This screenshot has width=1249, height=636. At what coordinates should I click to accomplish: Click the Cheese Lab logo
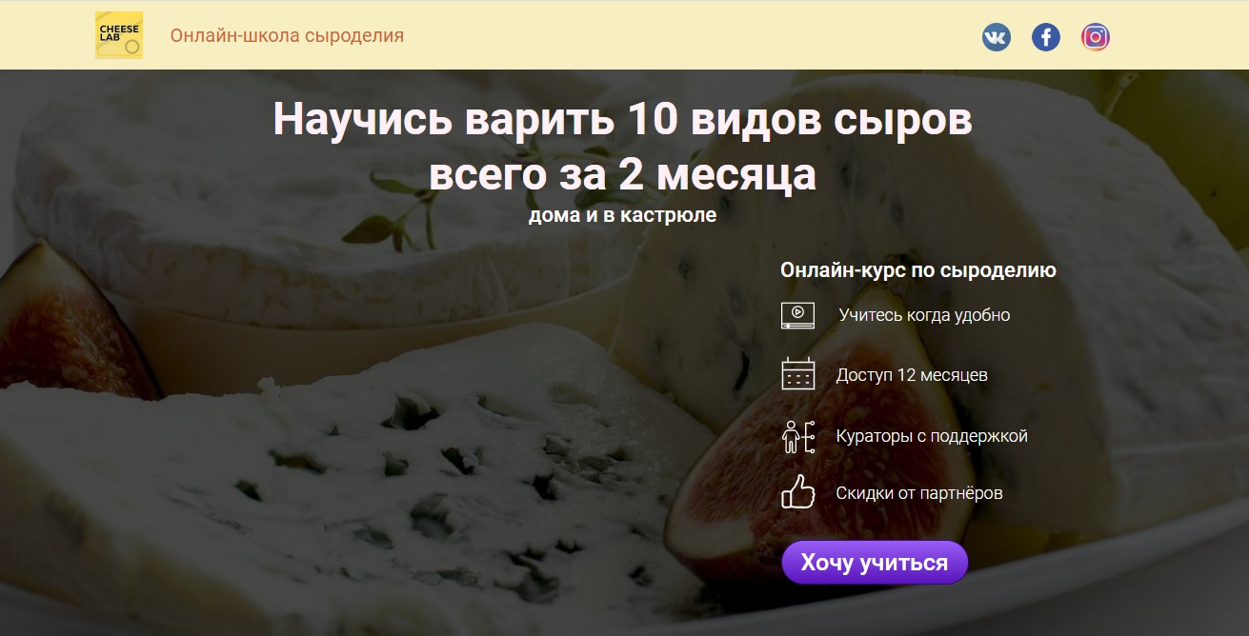tap(119, 35)
